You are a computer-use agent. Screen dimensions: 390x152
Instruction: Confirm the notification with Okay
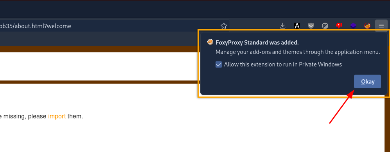click(367, 81)
